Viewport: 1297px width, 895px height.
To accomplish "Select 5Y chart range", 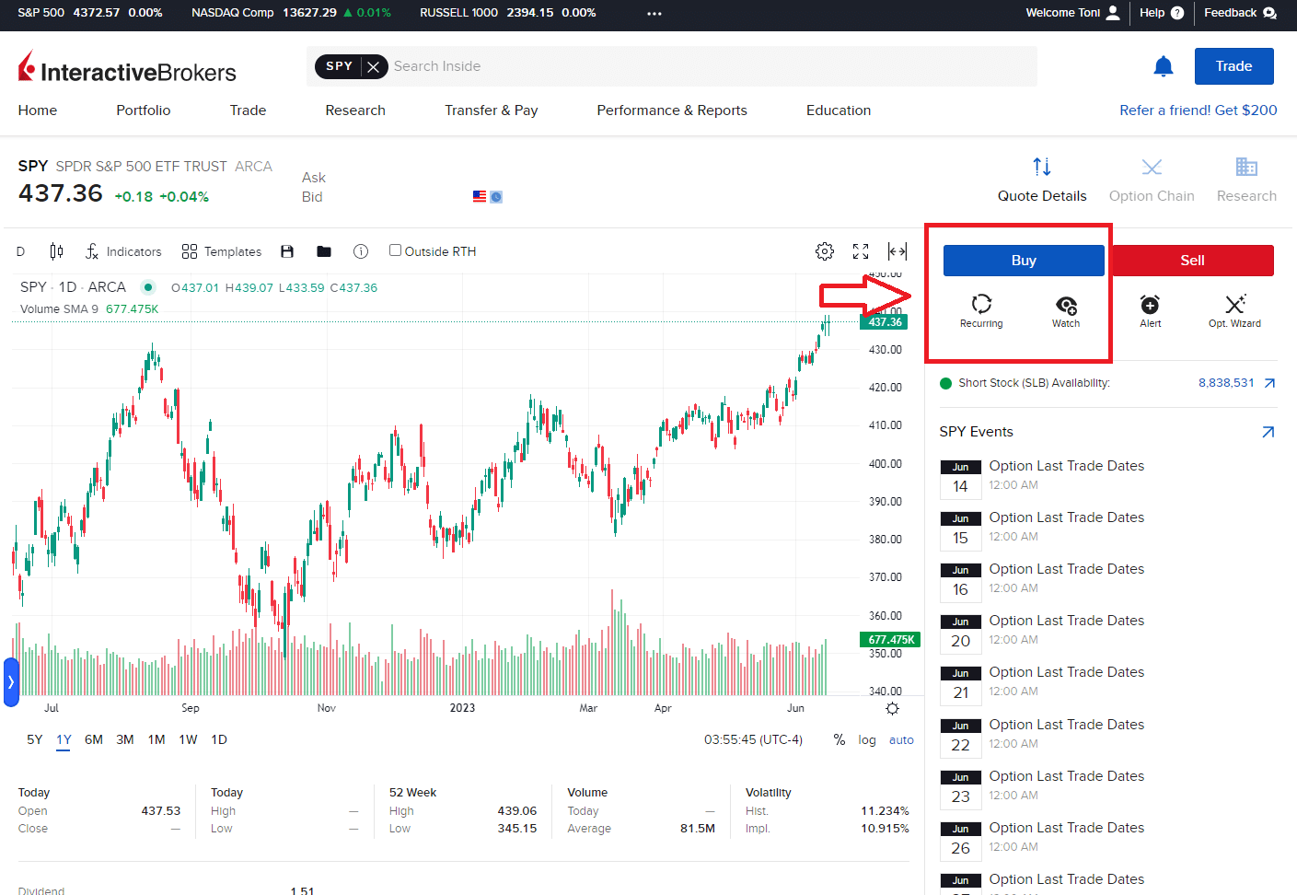I will coord(35,739).
